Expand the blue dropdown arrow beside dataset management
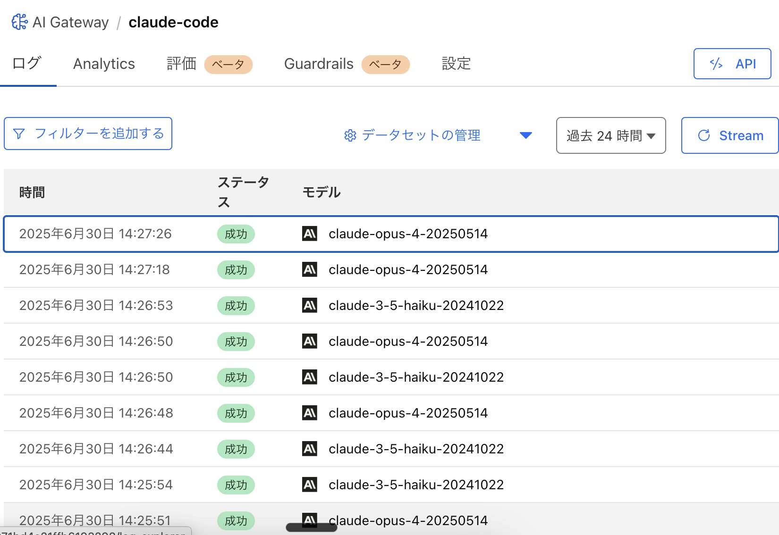Screen dimensions: 779x535 [x=526, y=135]
